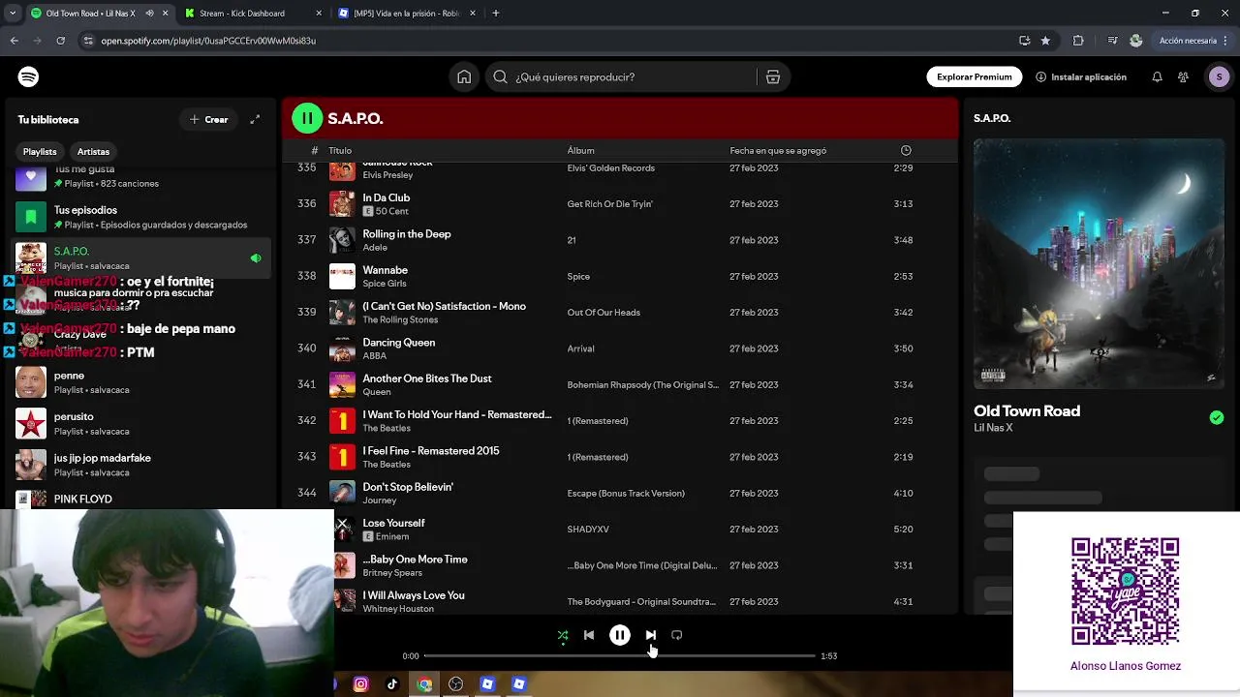Pause the S.A.P.O. playlist with the green button

pos(307,118)
